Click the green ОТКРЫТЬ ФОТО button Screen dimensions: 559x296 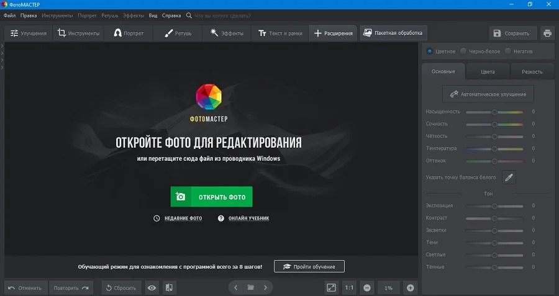click(211, 197)
